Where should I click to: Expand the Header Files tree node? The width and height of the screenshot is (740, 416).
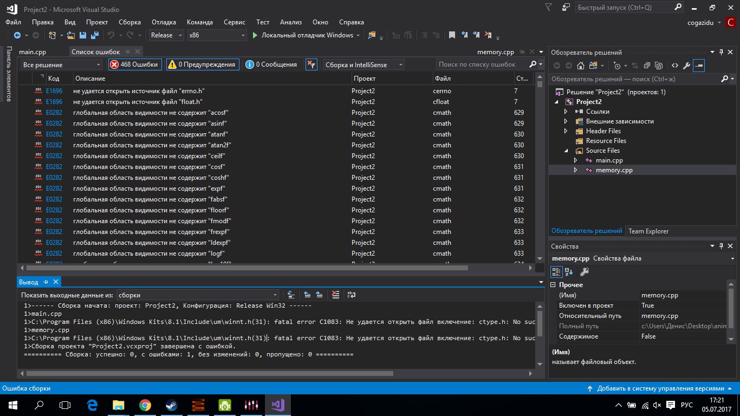point(566,131)
